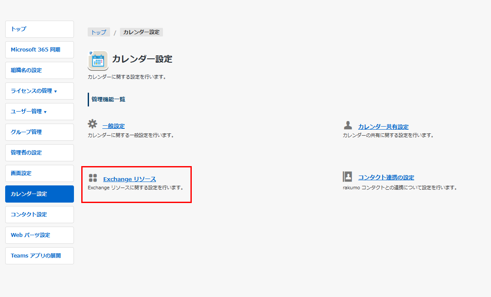
Task: Open グループ管理 in the sidebar
Action: 40,132
